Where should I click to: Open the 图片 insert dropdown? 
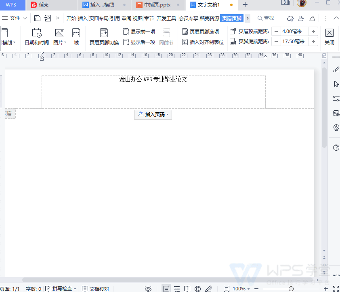(60, 36)
